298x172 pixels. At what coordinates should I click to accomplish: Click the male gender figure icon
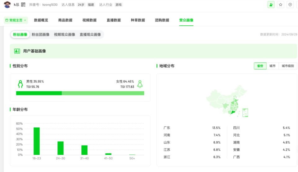[x=20, y=84]
